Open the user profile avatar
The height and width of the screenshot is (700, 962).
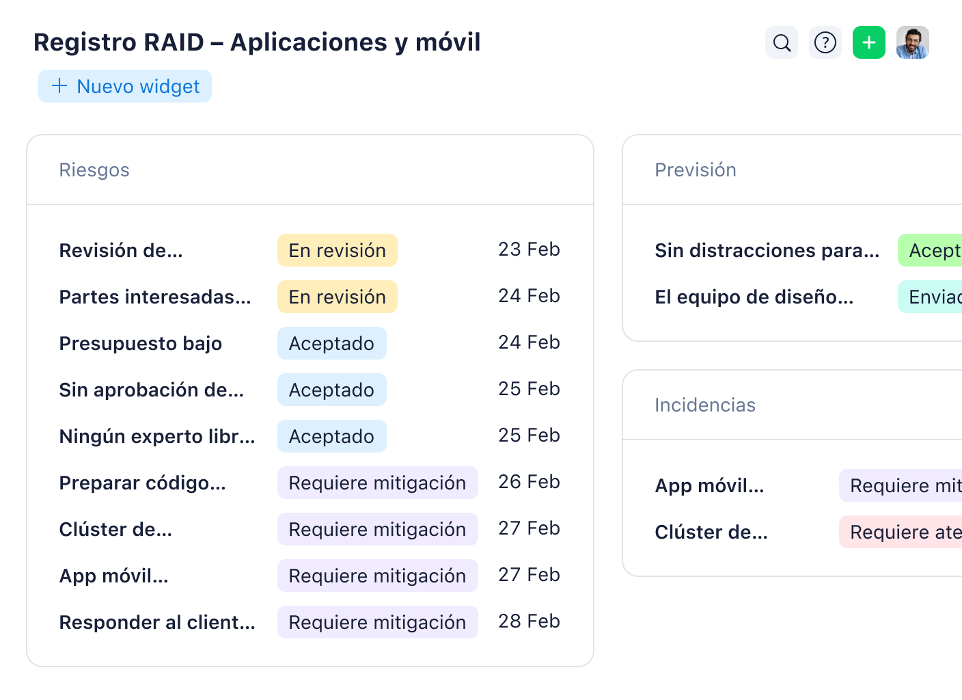click(912, 42)
